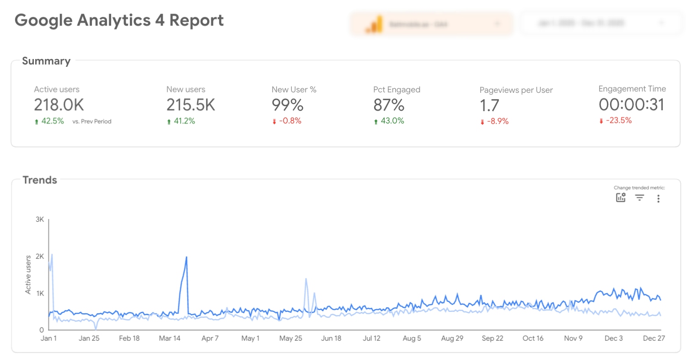Click the red arrow under Pageviews per User
The width and height of the screenshot is (686, 359).
coord(482,122)
